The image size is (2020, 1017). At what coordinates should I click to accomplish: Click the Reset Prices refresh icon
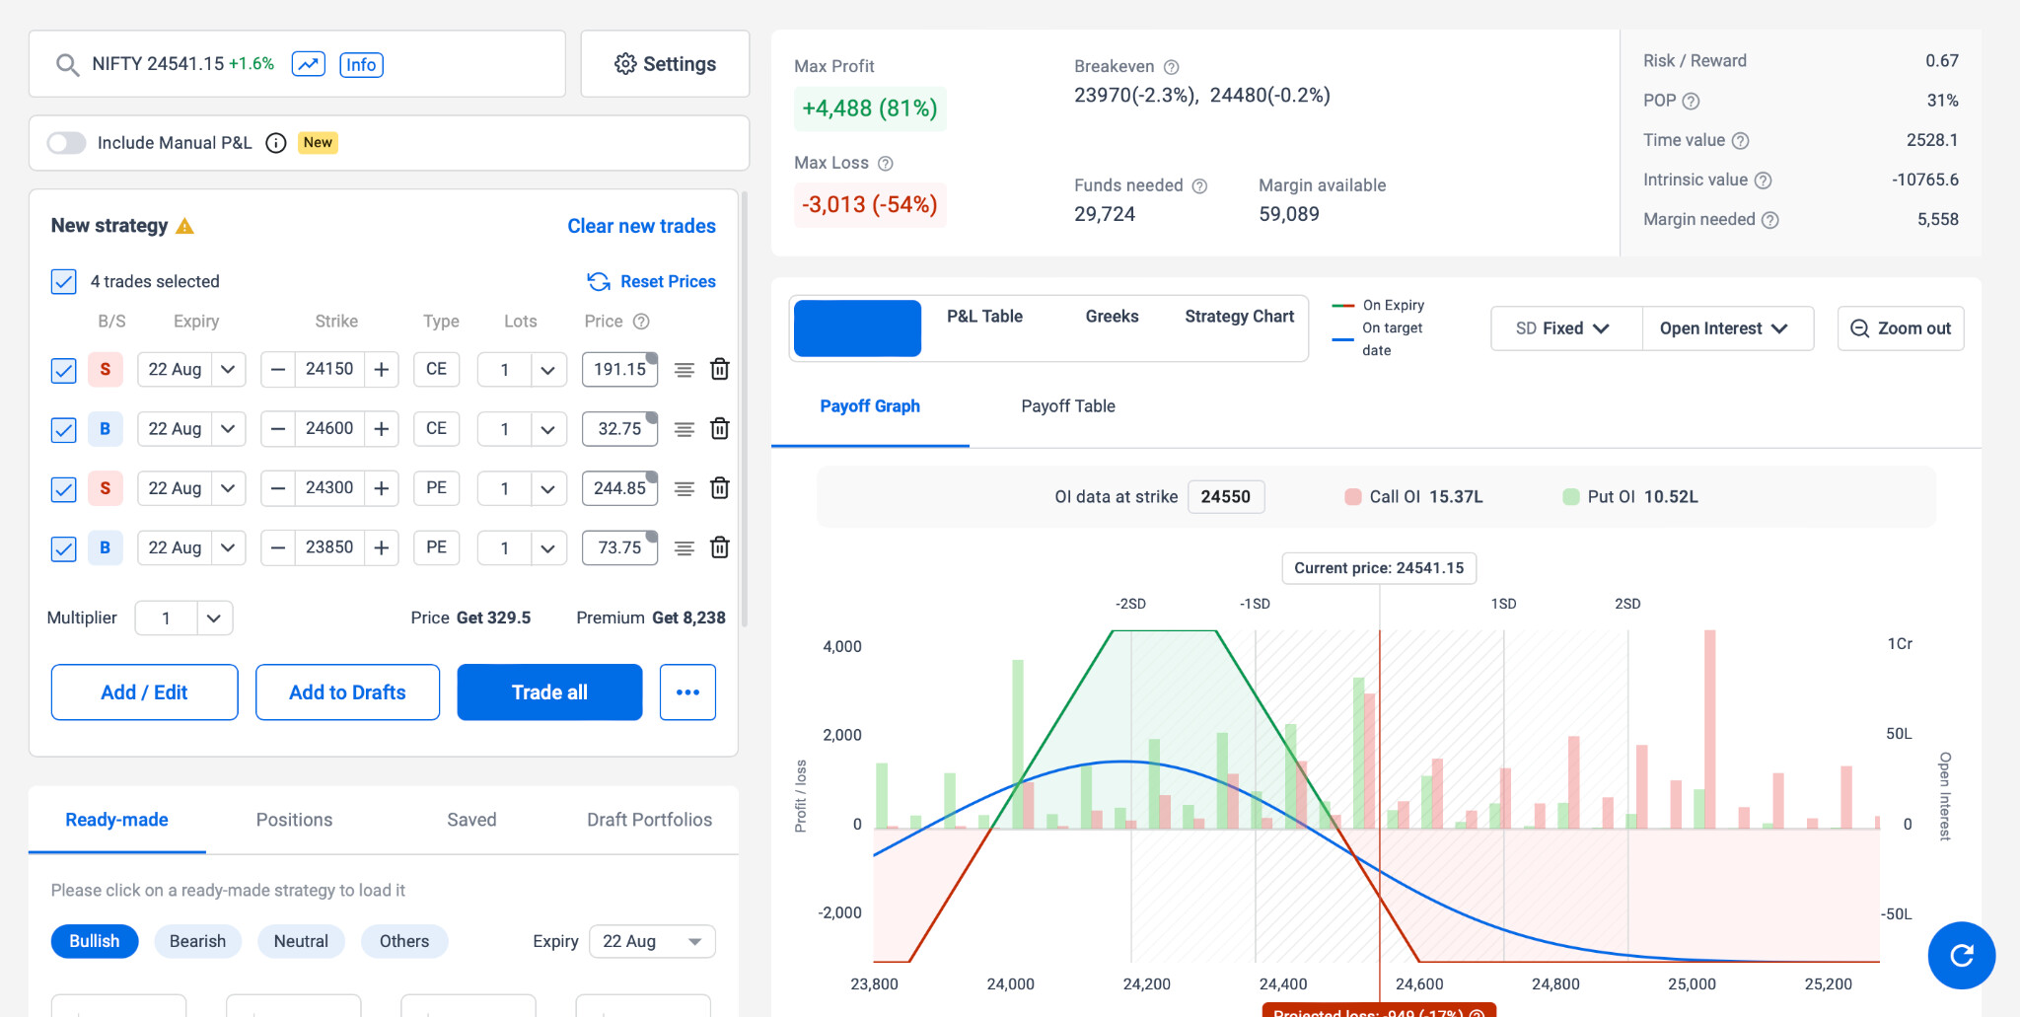coord(599,282)
